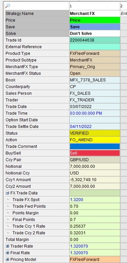The width and height of the screenshot is (127, 263).
Task: Select the Don't Solve cell
Action: 95,33
